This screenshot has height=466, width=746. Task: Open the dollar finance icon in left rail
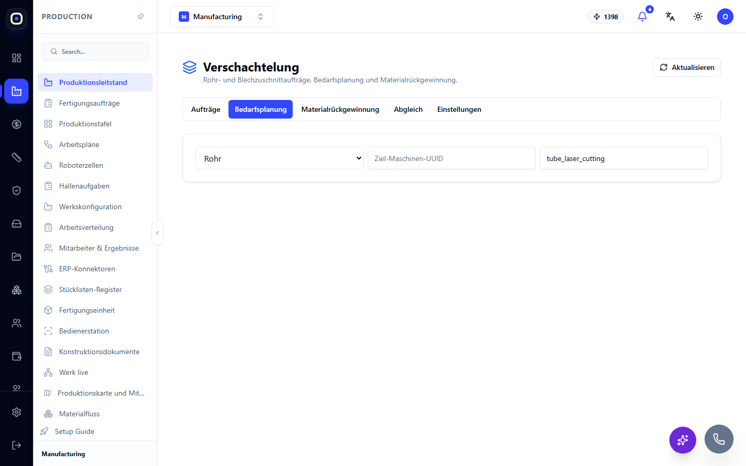pyautogui.click(x=17, y=124)
